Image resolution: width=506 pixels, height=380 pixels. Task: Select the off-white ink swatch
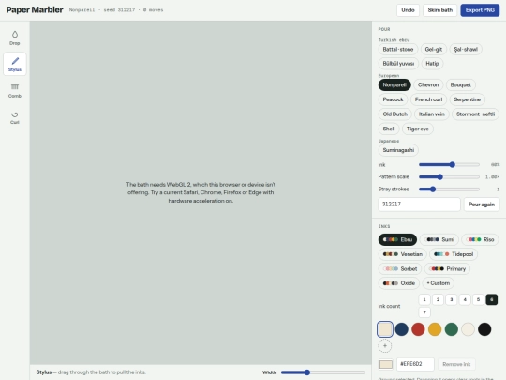468,329
